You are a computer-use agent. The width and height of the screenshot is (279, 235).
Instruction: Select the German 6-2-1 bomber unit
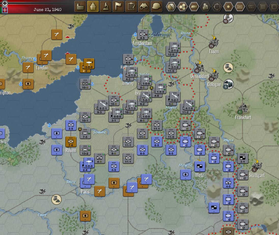(x=103, y=105)
